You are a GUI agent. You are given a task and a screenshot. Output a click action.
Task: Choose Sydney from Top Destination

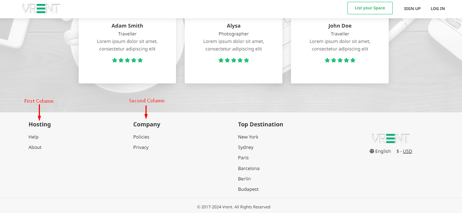click(246, 147)
